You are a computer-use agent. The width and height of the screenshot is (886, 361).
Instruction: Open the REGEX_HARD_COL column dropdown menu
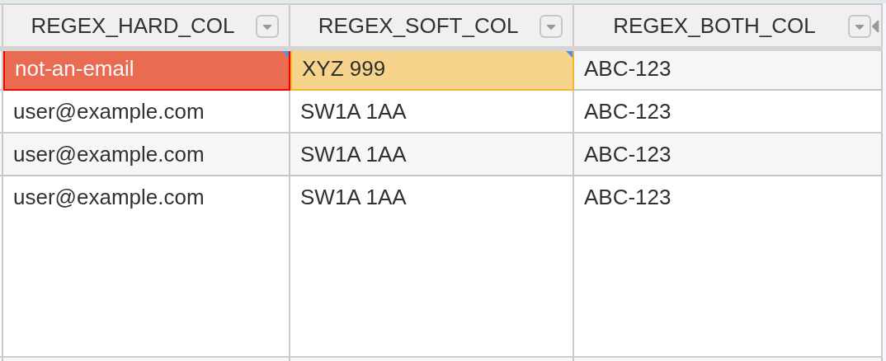(x=267, y=26)
